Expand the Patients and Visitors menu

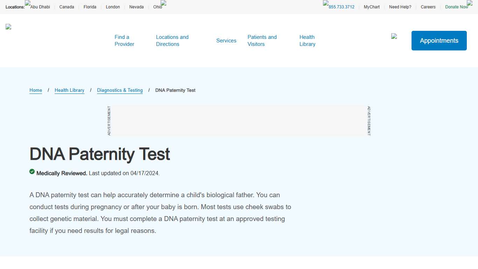[x=262, y=41]
